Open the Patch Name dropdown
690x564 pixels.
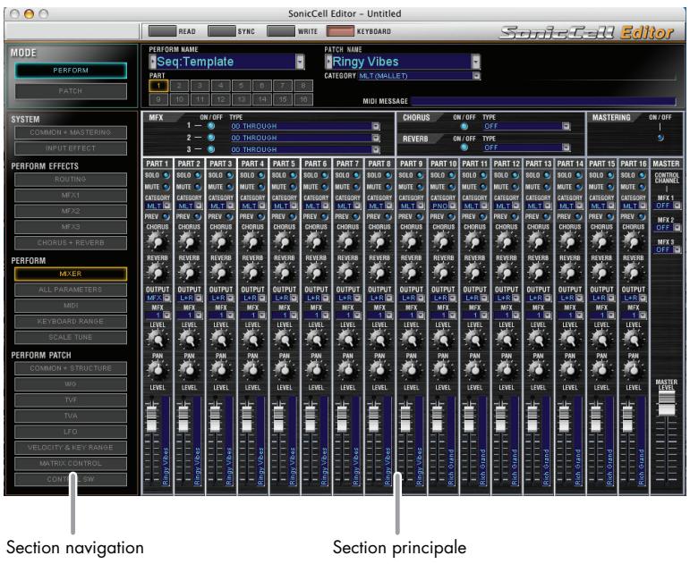pyautogui.click(x=475, y=62)
